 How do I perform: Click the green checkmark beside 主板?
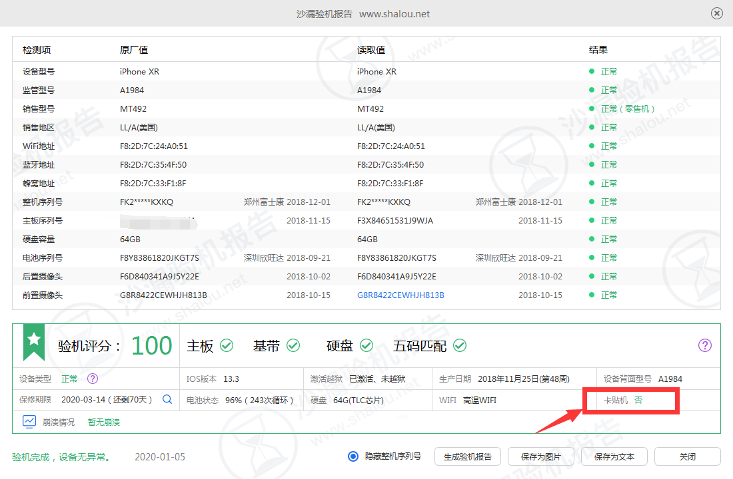pos(227,345)
